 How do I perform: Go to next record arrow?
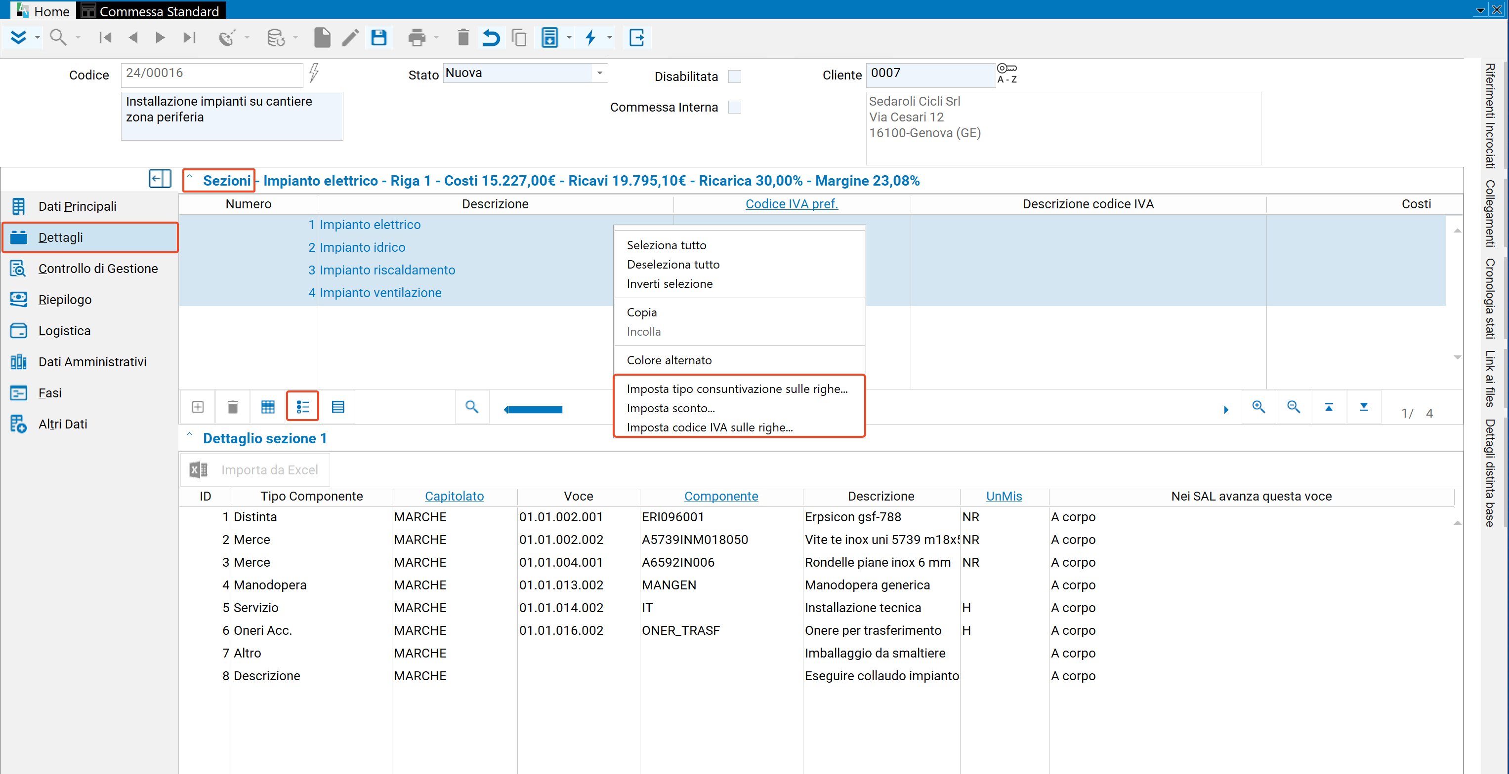click(160, 38)
